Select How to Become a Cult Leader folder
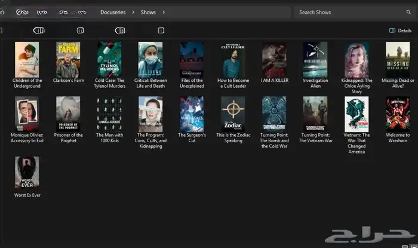This screenshot has height=248, width=418. [x=233, y=65]
